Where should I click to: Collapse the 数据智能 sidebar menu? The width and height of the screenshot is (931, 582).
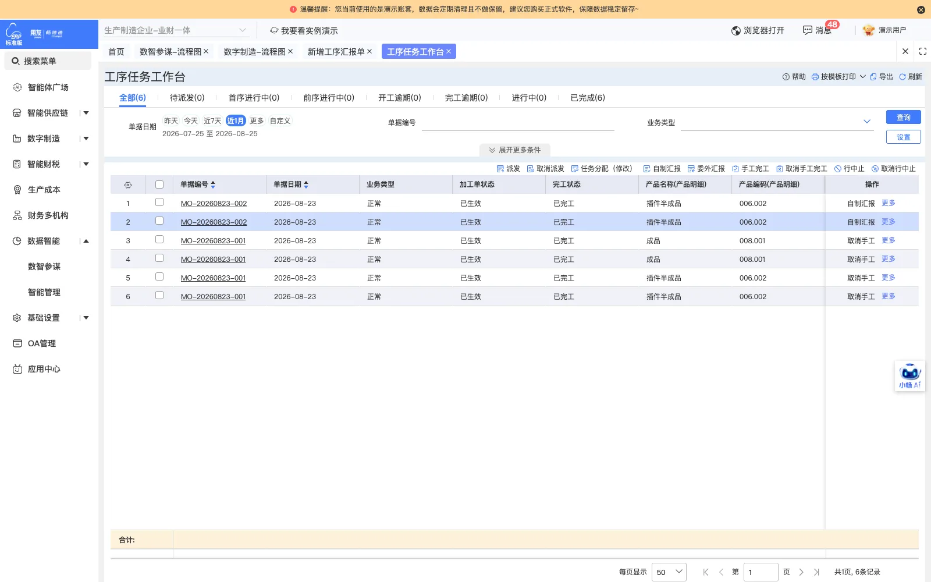pyautogui.click(x=86, y=241)
